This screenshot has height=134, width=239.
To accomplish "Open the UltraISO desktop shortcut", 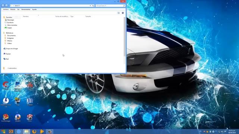I will point(18,118).
